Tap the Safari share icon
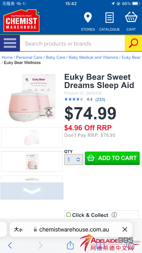The image size is (142, 253). click(x=70, y=245)
